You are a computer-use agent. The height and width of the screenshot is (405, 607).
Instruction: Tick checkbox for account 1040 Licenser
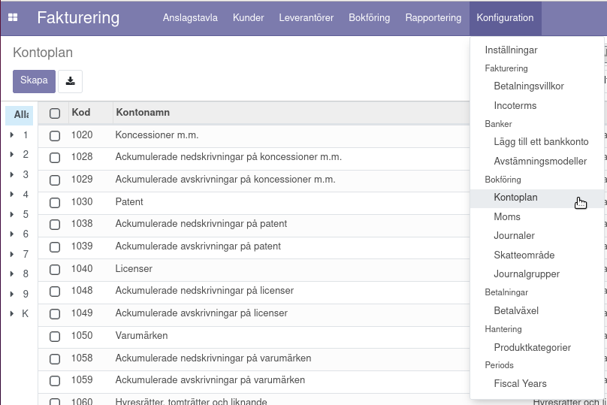pos(55,270)
